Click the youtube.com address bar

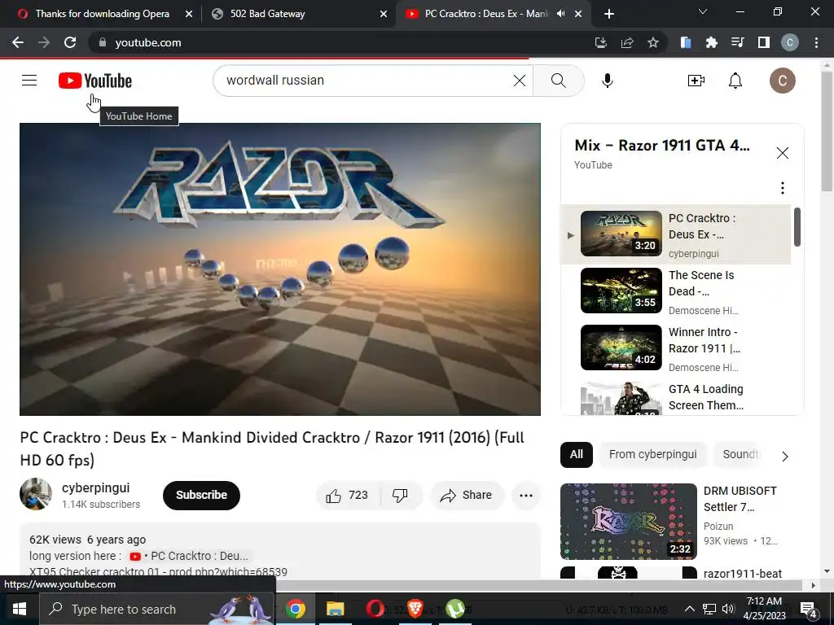coord(340,42)
